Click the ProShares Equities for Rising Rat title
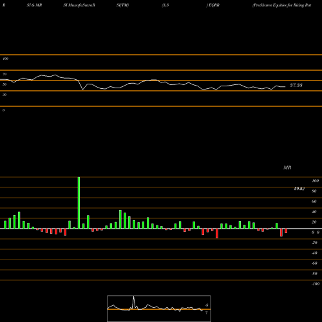The height and width of the screenshot is (322, 322). click(282, 5)
